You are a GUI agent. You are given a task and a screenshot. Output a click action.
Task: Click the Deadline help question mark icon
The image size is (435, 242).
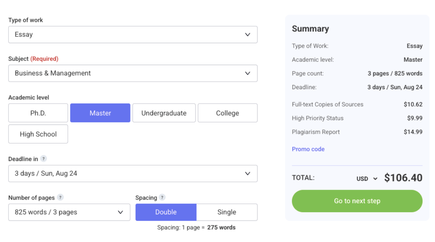point(43,159)
